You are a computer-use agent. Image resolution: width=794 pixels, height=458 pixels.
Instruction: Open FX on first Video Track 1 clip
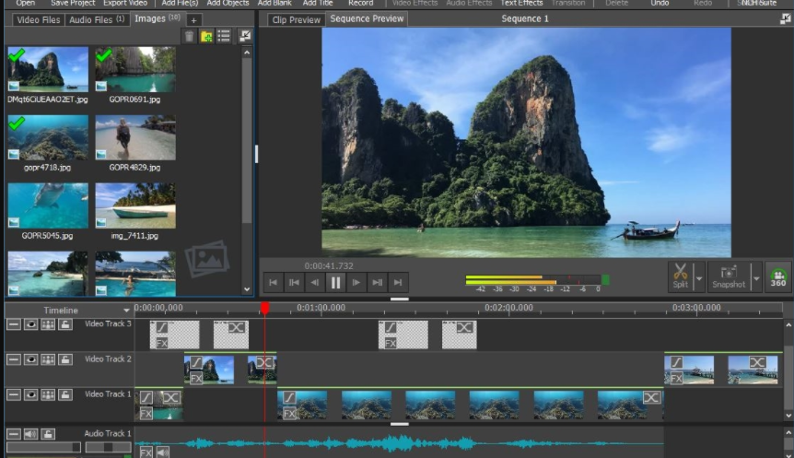146,414
